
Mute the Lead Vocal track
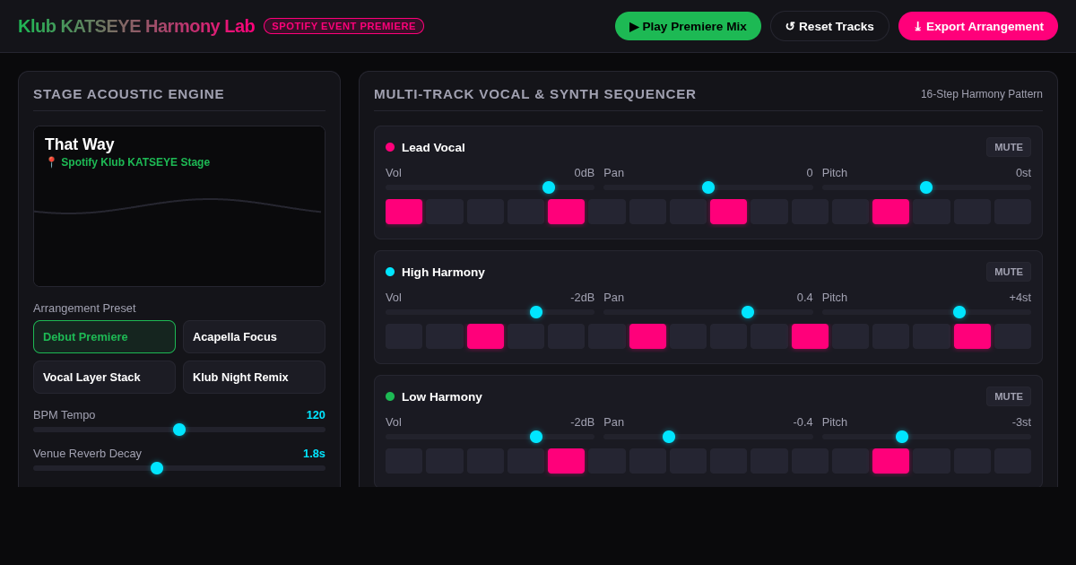1009,147
